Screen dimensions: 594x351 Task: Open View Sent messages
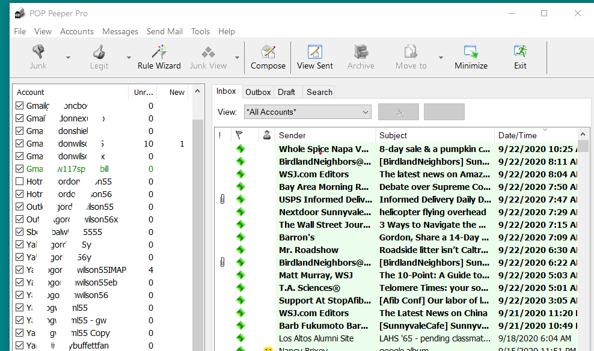point(315,58)
